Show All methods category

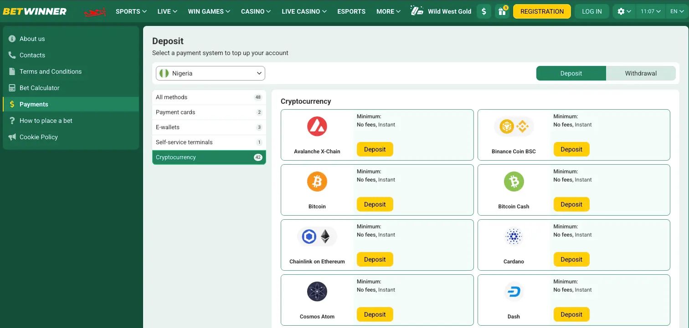[209, 97]
